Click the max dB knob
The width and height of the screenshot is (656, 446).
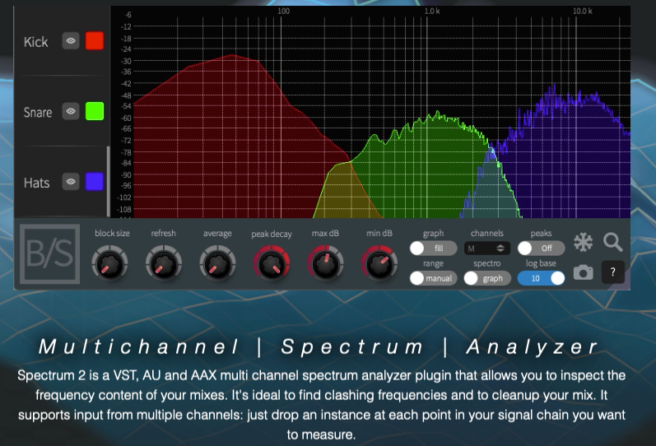point(325,263)
